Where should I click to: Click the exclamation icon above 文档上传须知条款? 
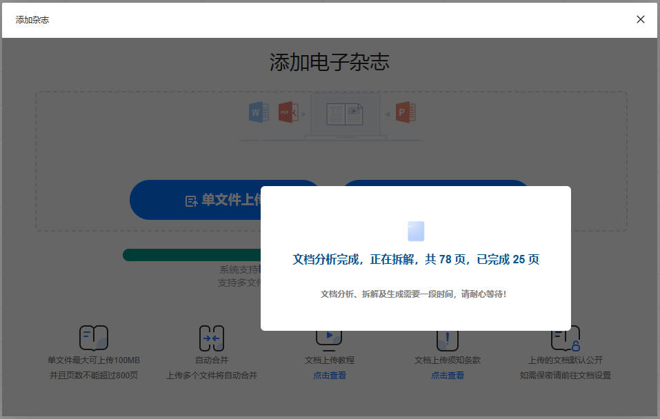[447, 339]
